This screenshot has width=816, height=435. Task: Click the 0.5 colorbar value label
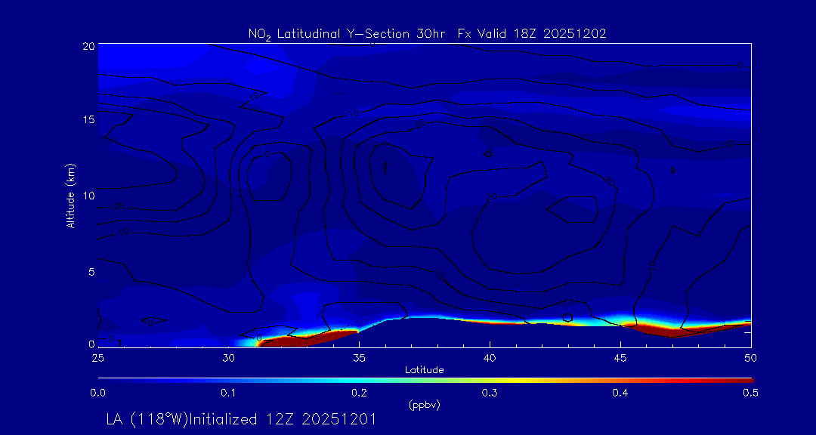coord(751,393)
